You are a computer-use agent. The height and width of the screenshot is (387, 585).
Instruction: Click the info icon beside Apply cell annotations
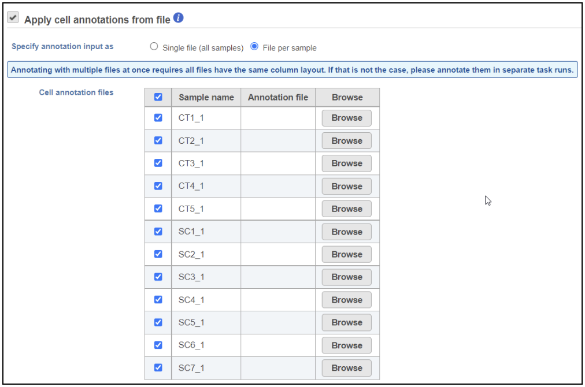[x=179, y=18]
